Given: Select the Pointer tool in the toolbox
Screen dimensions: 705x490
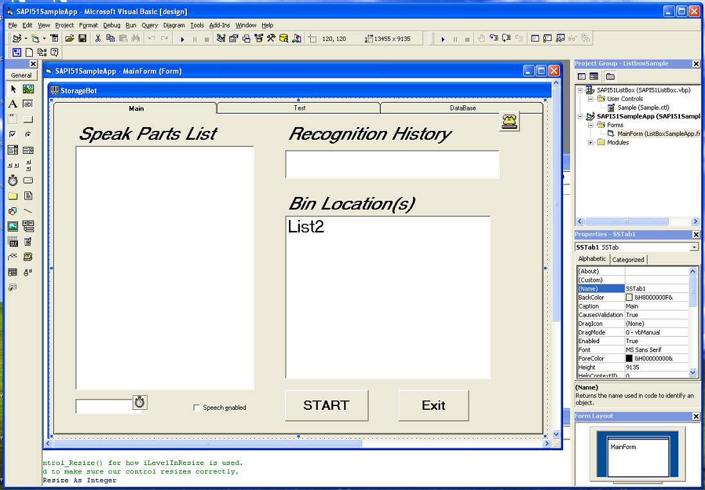Looking at the screenshot, I should (13, 89).
